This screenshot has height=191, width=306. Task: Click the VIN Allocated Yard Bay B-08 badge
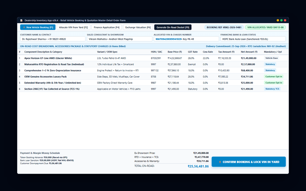265,27
